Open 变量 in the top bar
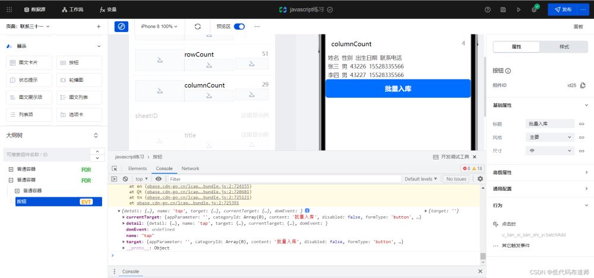Image resolution: width=594 pixels, height=278 pixels. coord(108,9)
